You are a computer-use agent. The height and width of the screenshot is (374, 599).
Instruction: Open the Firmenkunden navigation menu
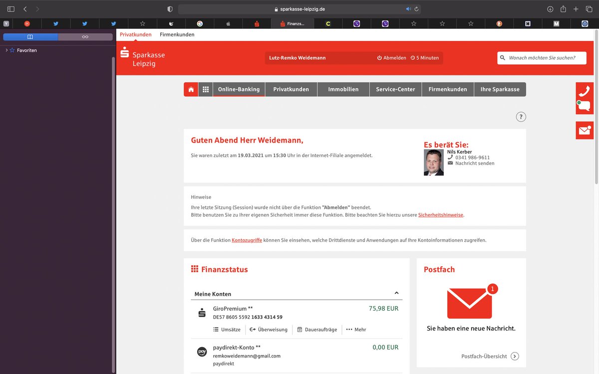coord(448,89)
